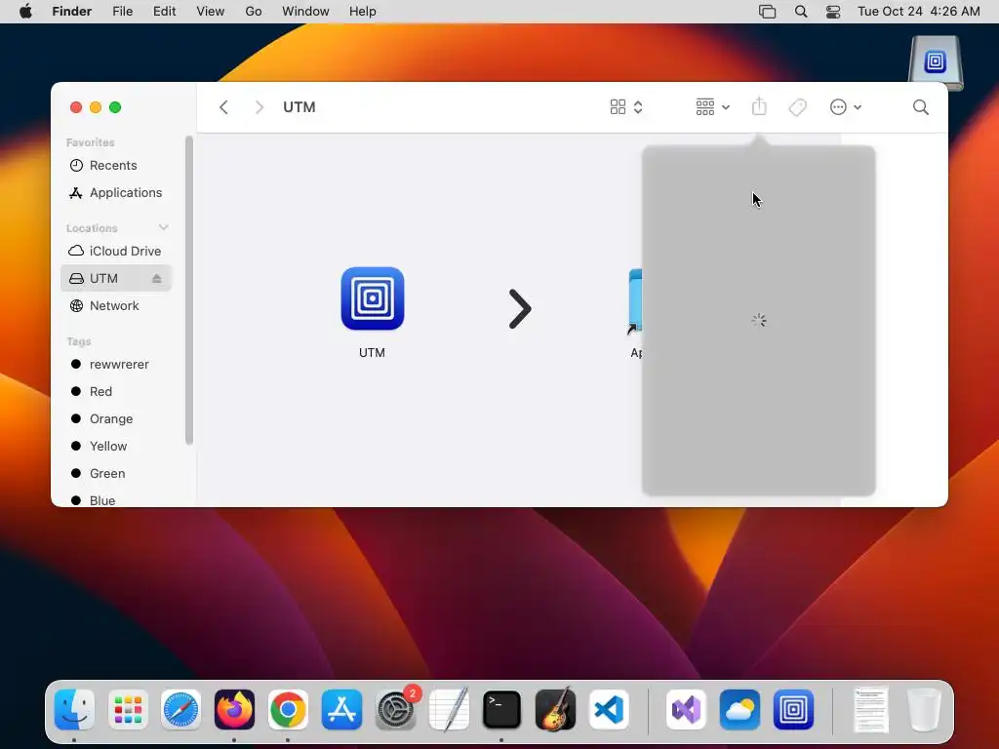
Task: Open iCloud Drive in the sidebar
Action: click(116, 251)
